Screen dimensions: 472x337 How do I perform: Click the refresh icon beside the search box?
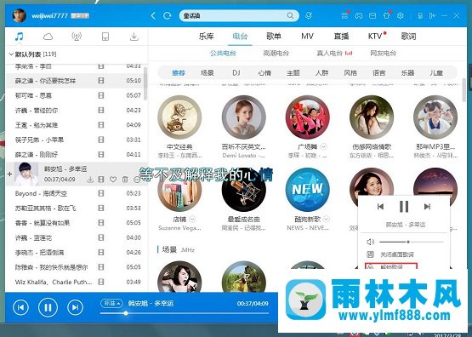pos(167,15)
